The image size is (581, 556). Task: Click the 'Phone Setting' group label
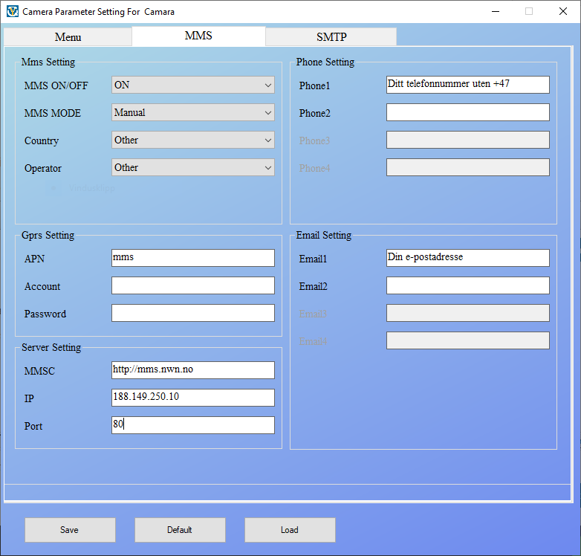pos(325,62)
